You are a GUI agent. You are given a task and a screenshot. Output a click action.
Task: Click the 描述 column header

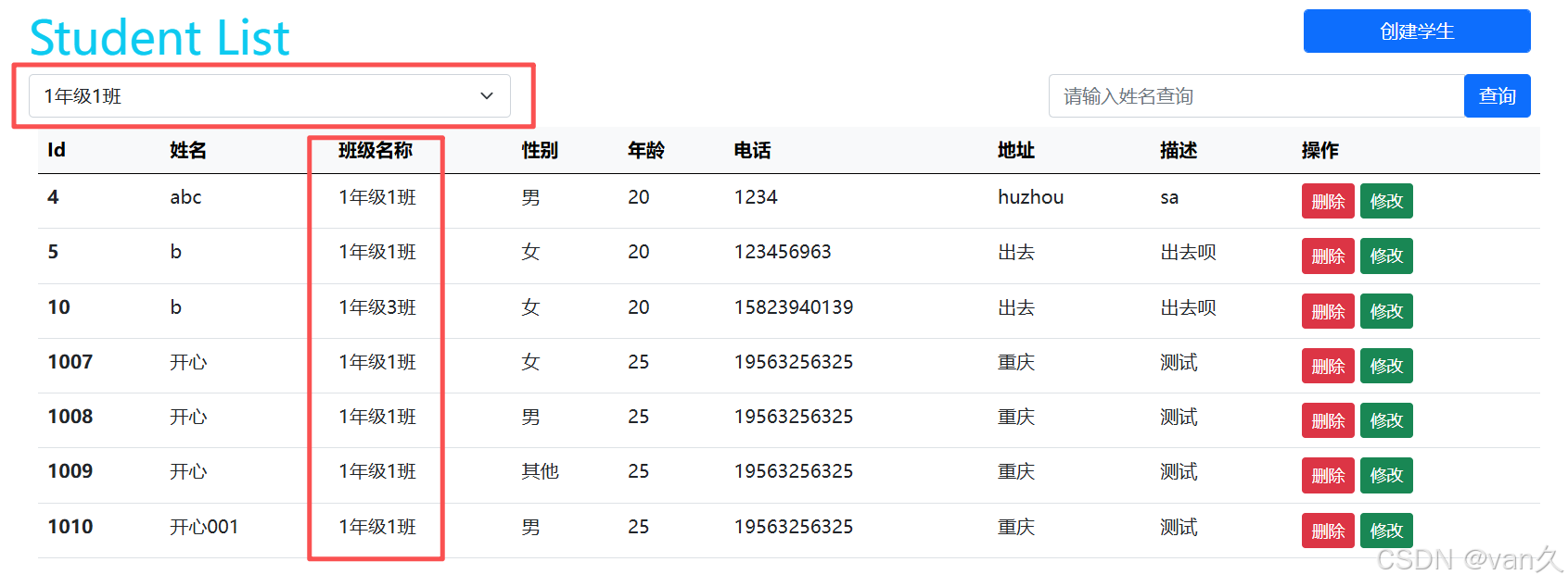(x=1179, y=150)
